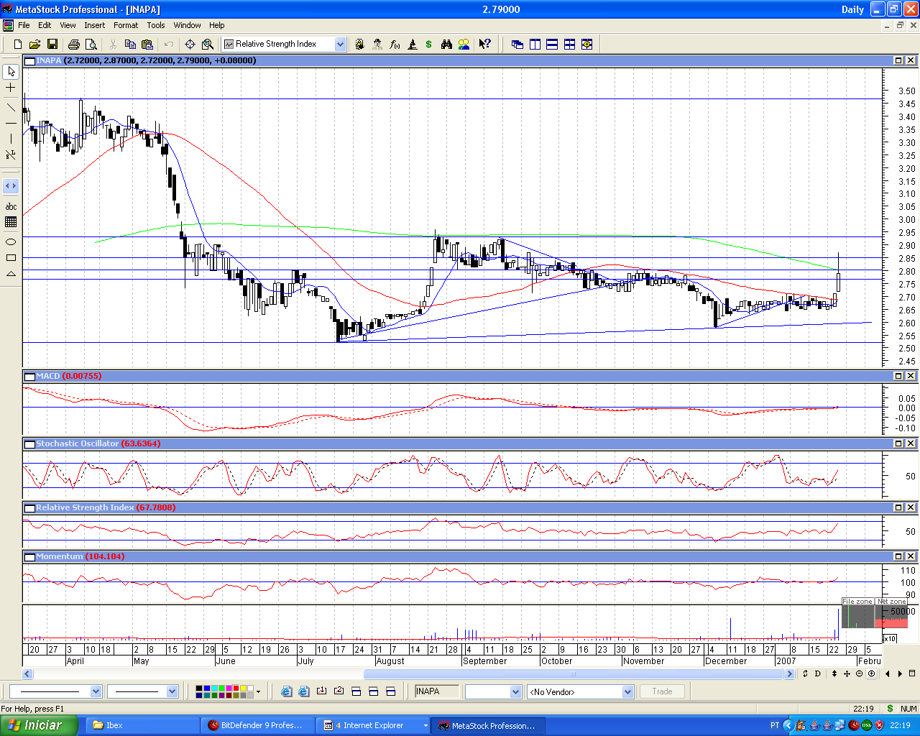Expand the color palette dropdown arrow
920x736 pixels.
coord(258,691)
